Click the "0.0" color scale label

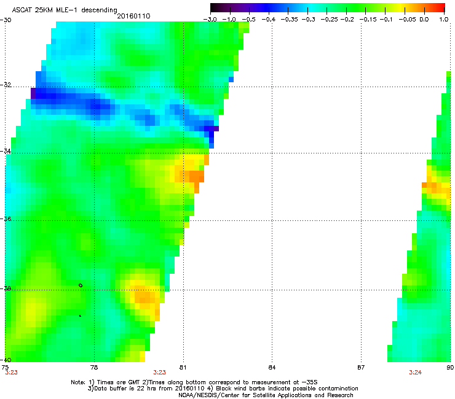(x=424, y=20)
